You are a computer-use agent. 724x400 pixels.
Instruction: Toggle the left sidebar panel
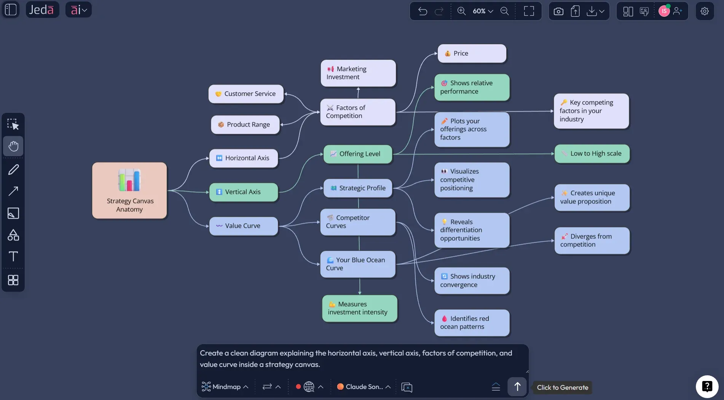point(11,10)
